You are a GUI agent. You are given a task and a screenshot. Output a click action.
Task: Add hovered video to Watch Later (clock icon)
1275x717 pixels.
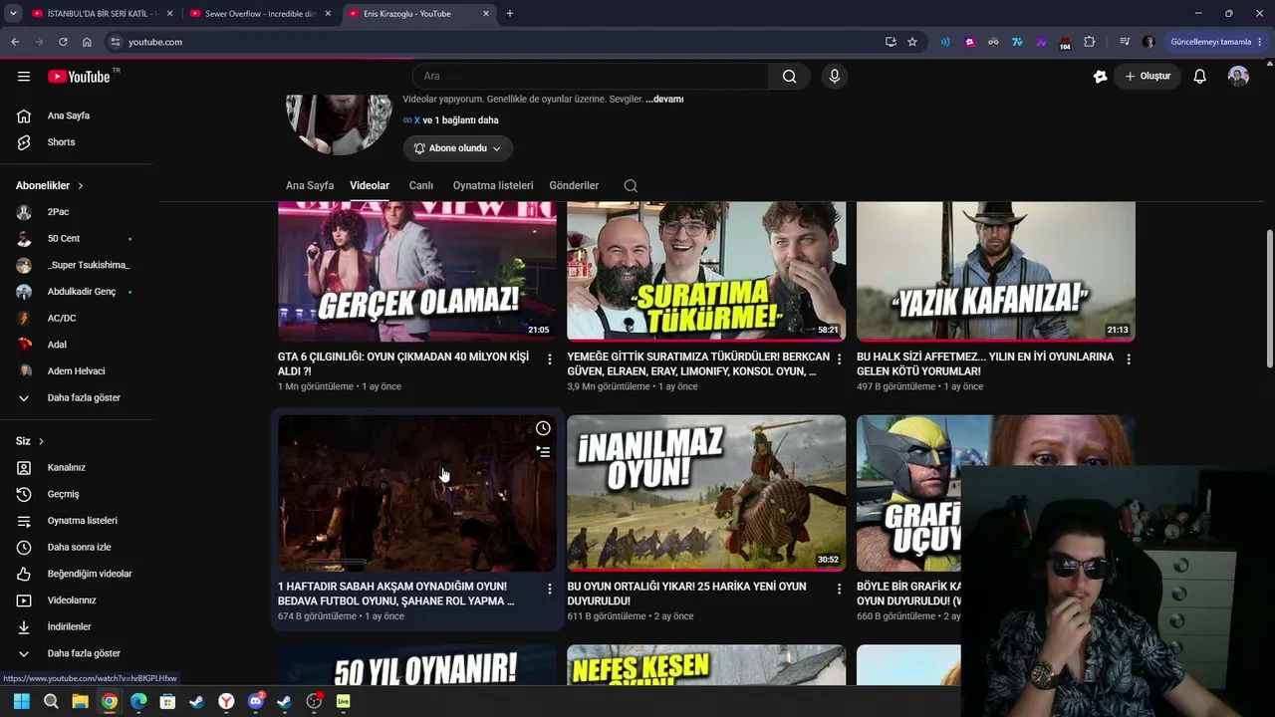click(x=543, y=428)
